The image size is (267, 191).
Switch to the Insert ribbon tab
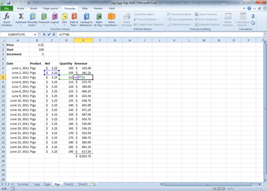coord(34,8)
